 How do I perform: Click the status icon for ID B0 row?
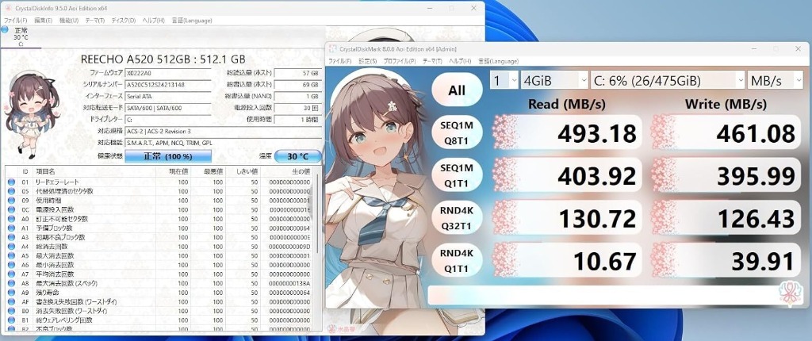coord(11,310)
